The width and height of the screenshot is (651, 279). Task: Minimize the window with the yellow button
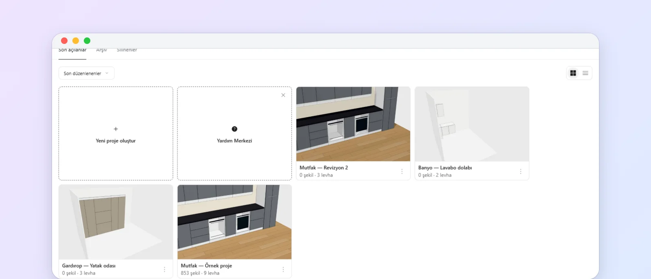point(76,41)
